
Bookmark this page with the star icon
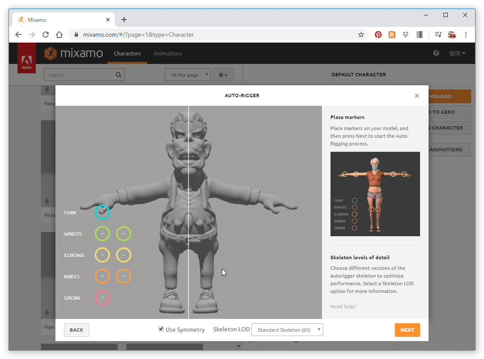pos(361,35)
